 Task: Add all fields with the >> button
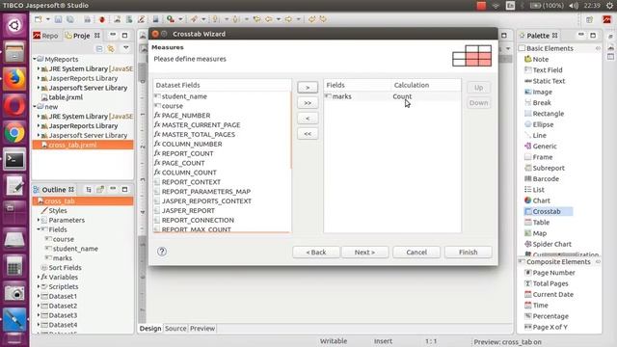[x=308, y=103]
